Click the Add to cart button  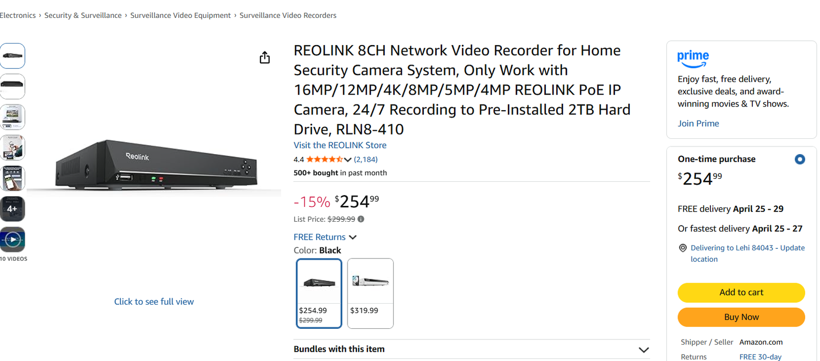pos(741,292)
